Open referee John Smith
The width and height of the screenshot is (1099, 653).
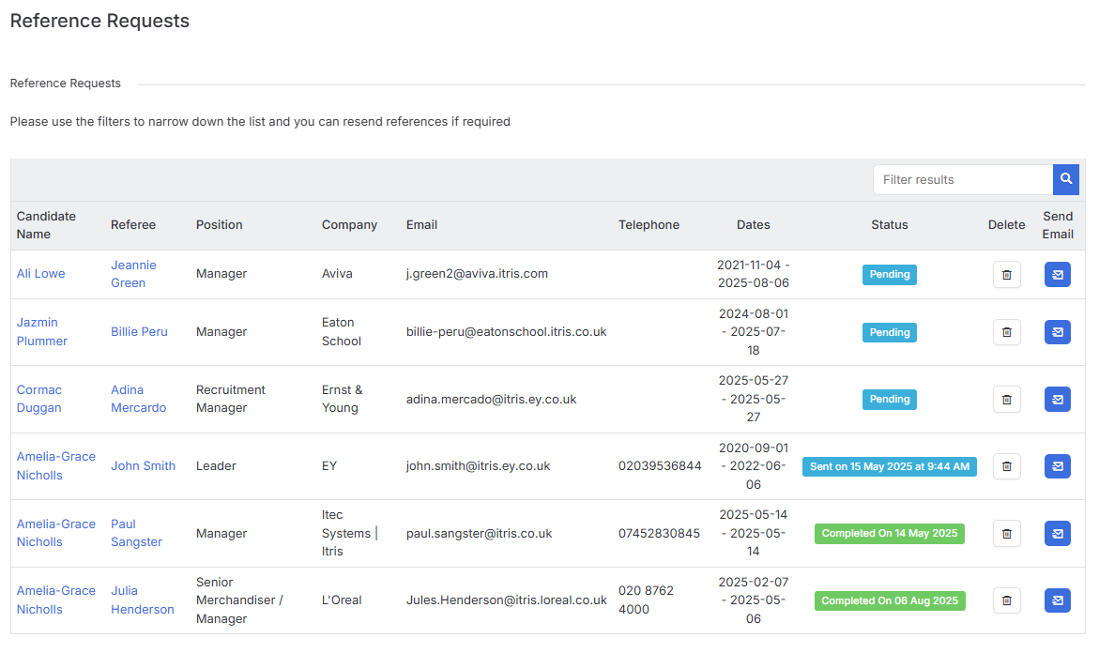point(143,465)
